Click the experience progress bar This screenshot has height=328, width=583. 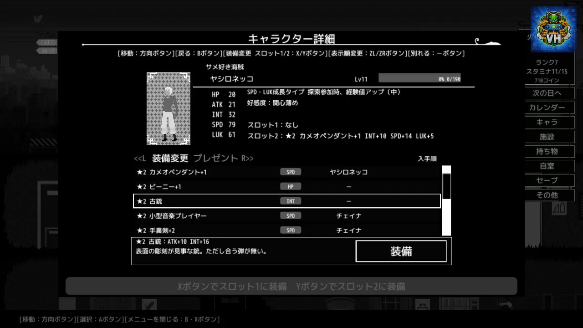point(419,78)
